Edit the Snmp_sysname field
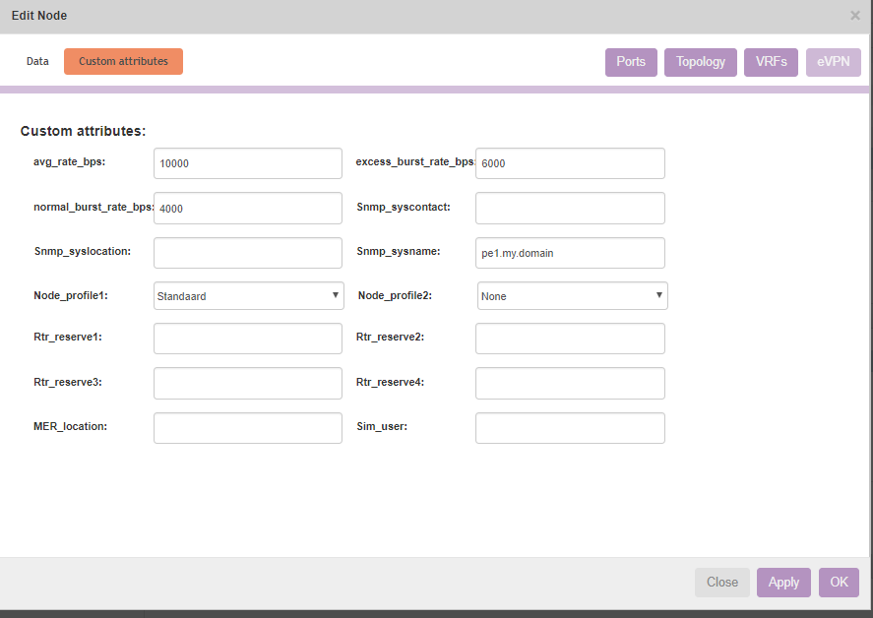873x618 pixels. point(570,252)
